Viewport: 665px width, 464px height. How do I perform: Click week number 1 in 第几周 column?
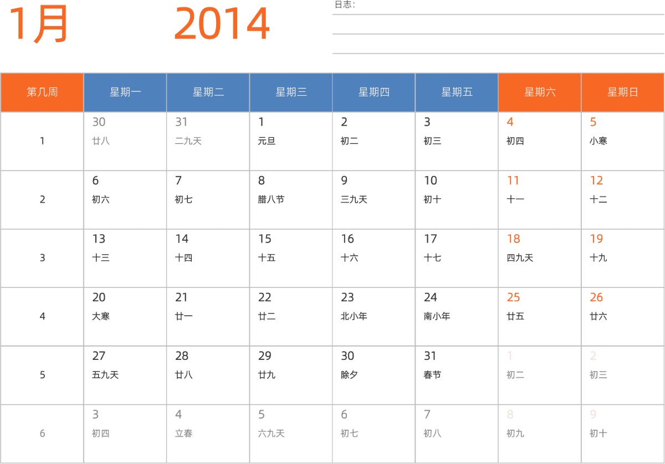[x=42, y=141]
